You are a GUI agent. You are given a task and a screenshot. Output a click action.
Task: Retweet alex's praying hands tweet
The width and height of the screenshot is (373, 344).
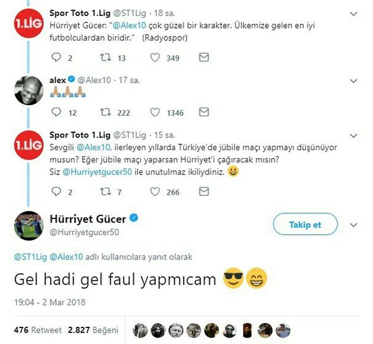106,112
